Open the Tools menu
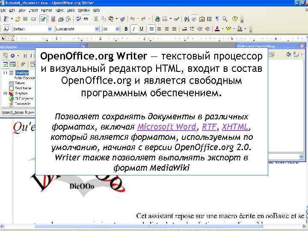Screen dimensions: 308x231 (71, 10)
